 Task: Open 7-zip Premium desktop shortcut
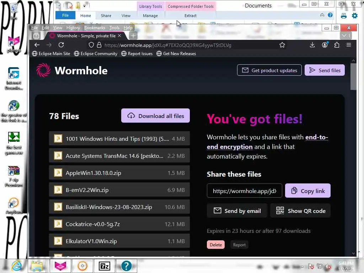(14, 176)
